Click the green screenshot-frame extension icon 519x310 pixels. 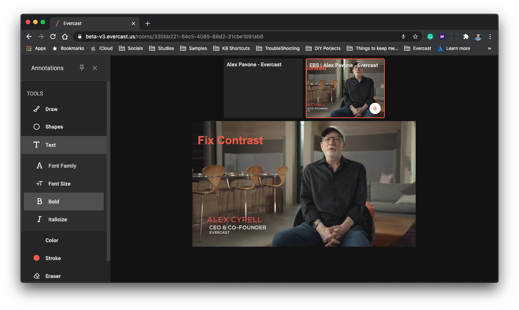454,37
